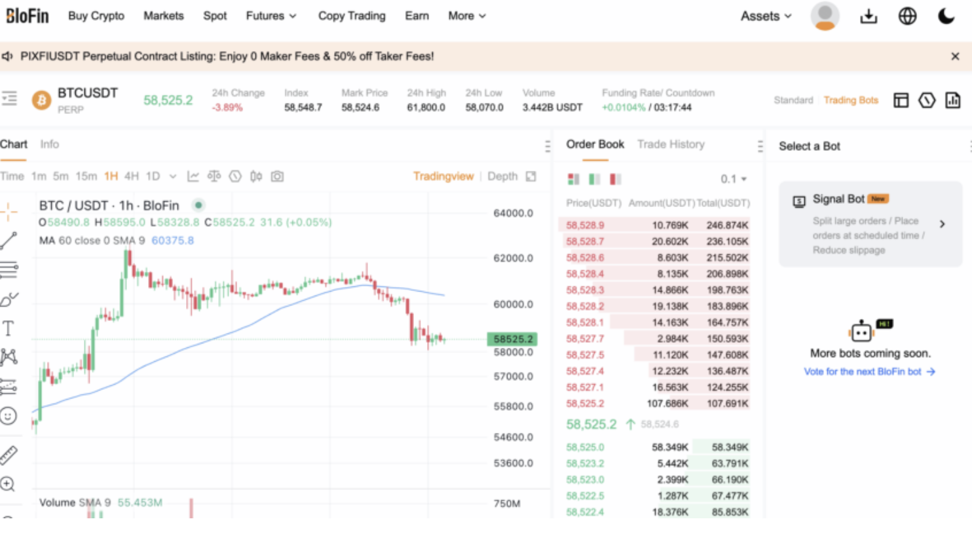Expand the chart to fullscreen
This screenshot has height=536, width=972.
pyautogui.click(x=531, y=176)
